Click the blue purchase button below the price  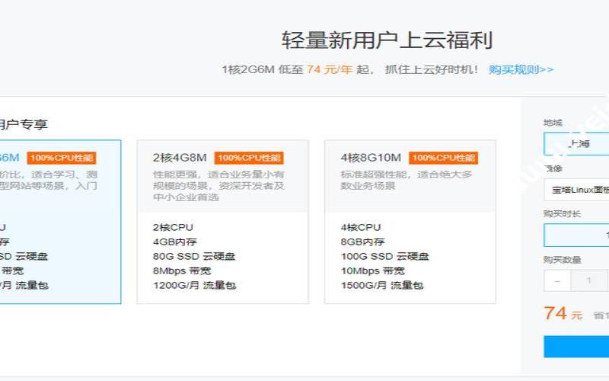tap(576, 347)
